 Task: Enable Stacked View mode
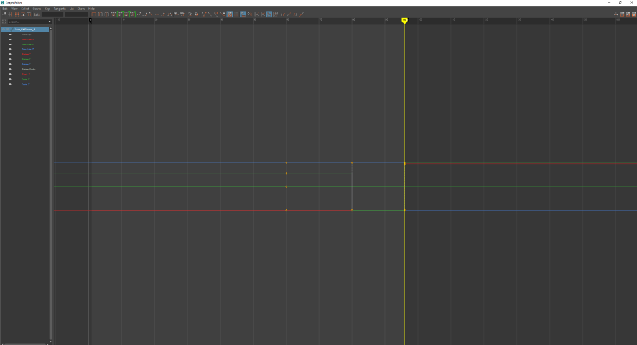click(x=263, y=14)
